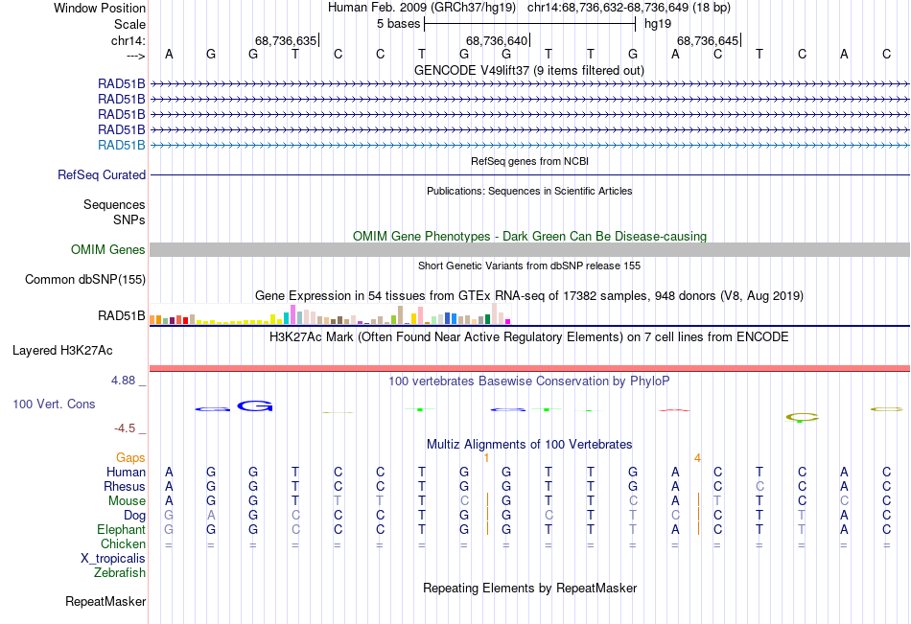
Task: Click the GTEx RAD51B row label
Action: click(122, 315)
